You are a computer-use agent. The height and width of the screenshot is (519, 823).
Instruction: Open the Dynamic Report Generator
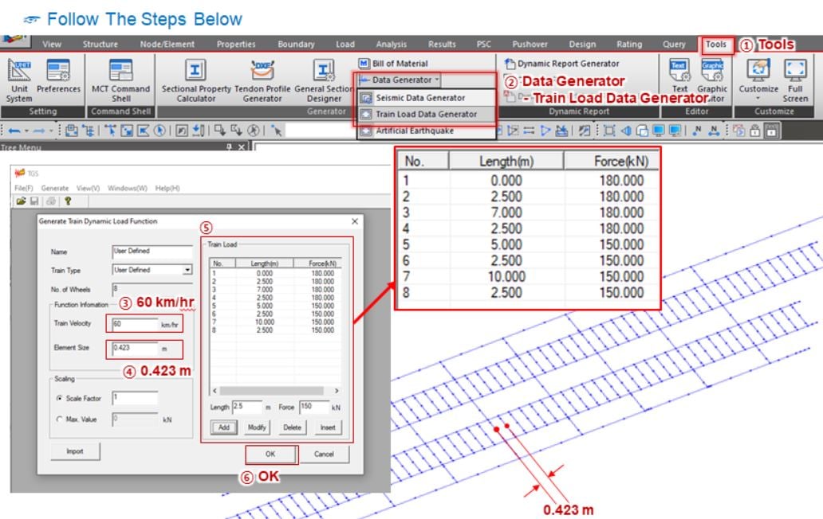561,64
